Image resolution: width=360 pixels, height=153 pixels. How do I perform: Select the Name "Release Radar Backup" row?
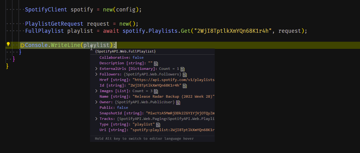152,96
